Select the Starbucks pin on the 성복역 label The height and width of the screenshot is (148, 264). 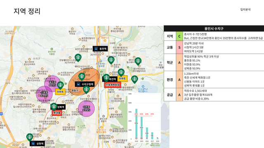point(54,107)
